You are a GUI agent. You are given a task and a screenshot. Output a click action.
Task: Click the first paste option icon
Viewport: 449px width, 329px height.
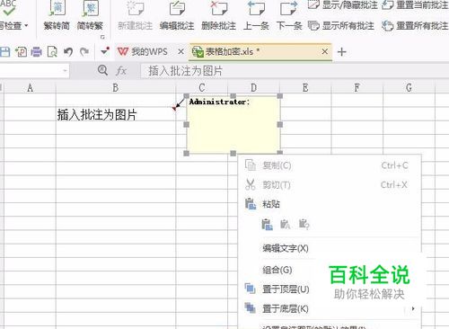267,224
